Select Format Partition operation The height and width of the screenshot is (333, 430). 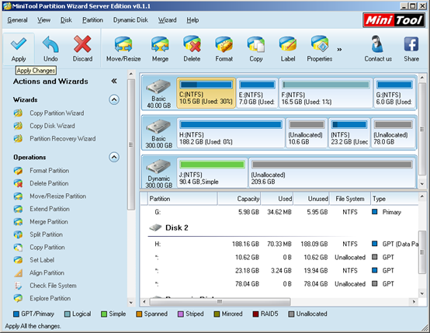41,171
